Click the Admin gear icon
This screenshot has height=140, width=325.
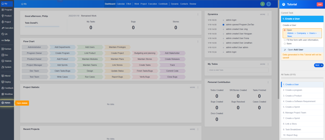(x=3, y=103)
